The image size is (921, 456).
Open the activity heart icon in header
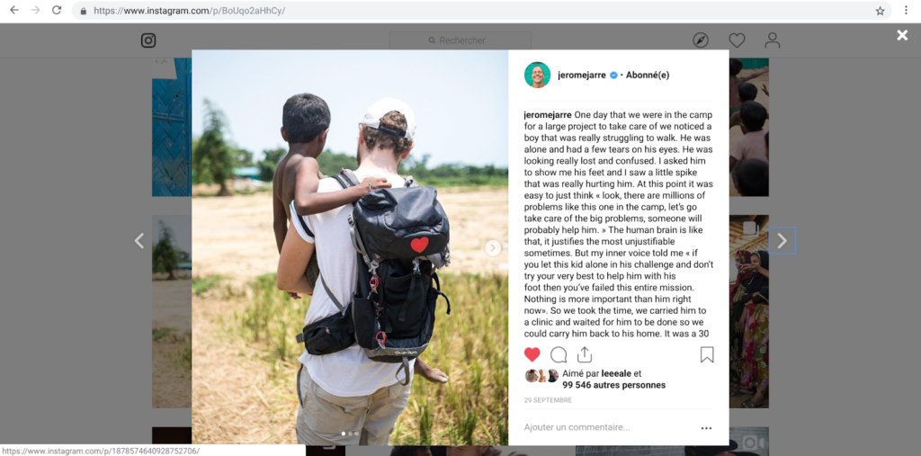point(737,40)
